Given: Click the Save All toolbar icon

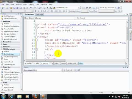Looking at the screenshot, I should click(17, 8).
